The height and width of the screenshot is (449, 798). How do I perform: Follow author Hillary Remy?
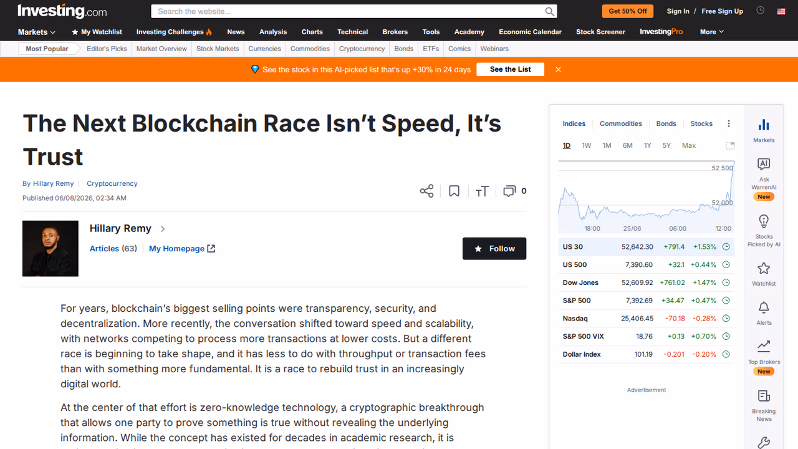click(x=494, y=248)
